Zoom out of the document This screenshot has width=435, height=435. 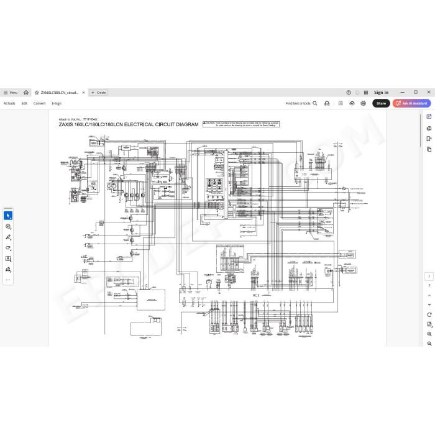pos(429,344)
